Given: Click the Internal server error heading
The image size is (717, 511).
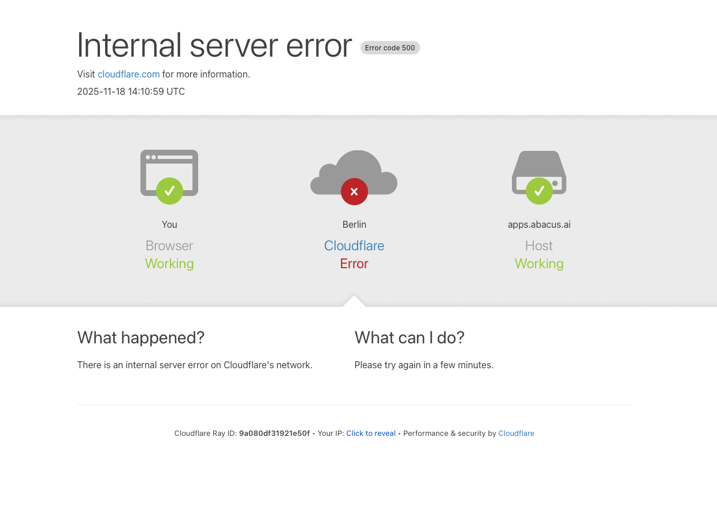Looking at the screenshot, I should click(x=214, y=45).
